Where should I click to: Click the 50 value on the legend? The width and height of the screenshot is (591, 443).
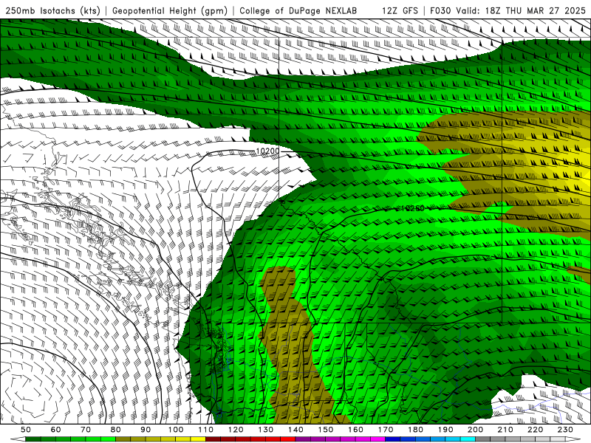[x=26, y=430]
